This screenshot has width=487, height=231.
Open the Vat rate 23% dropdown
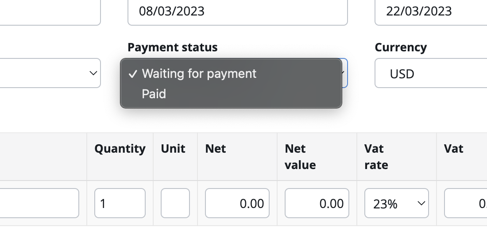pyautogui.click(x=396, y=203)
